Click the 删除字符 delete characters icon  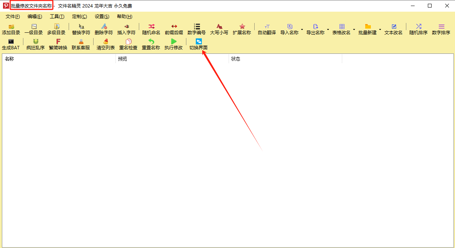(x=104, y=27)
